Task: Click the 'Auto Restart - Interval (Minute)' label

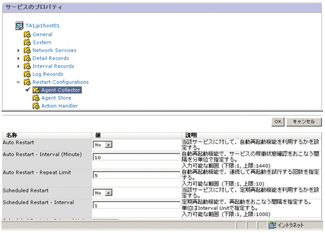Action: click(42, 155)
